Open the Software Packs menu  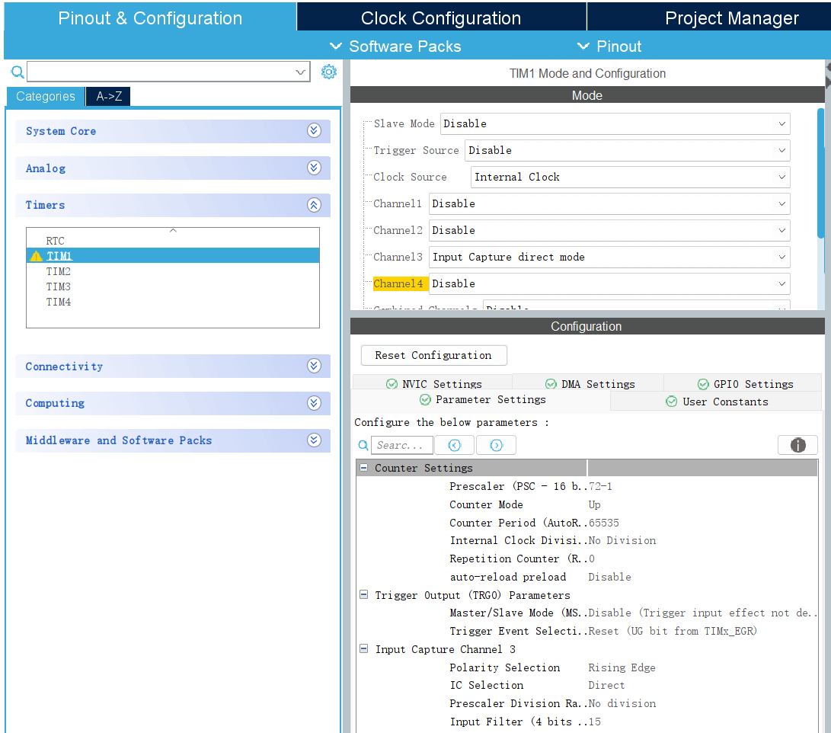coord(395,46)
